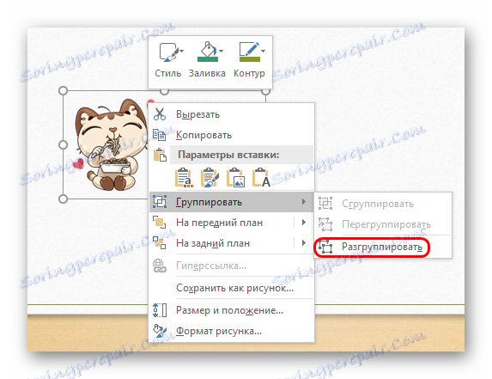Click the Формат рисунка icon
Image resolution: width=492 pixels, height=379 pixels.
tap(160, 331)
